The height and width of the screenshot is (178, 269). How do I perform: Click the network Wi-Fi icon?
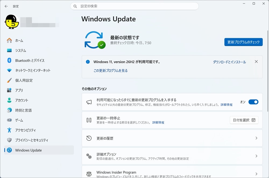(x=9, y=70)
